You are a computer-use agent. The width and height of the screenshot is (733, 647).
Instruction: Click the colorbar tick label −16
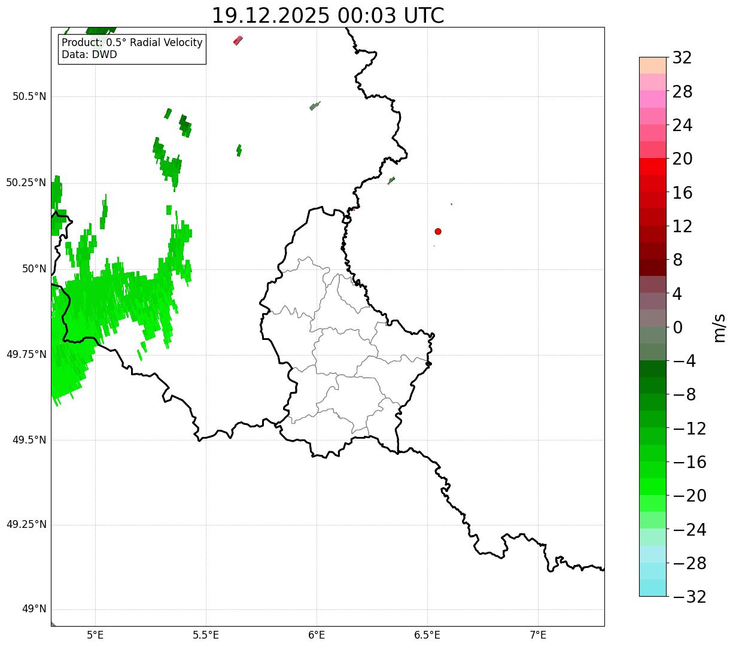tap(689, 462)
